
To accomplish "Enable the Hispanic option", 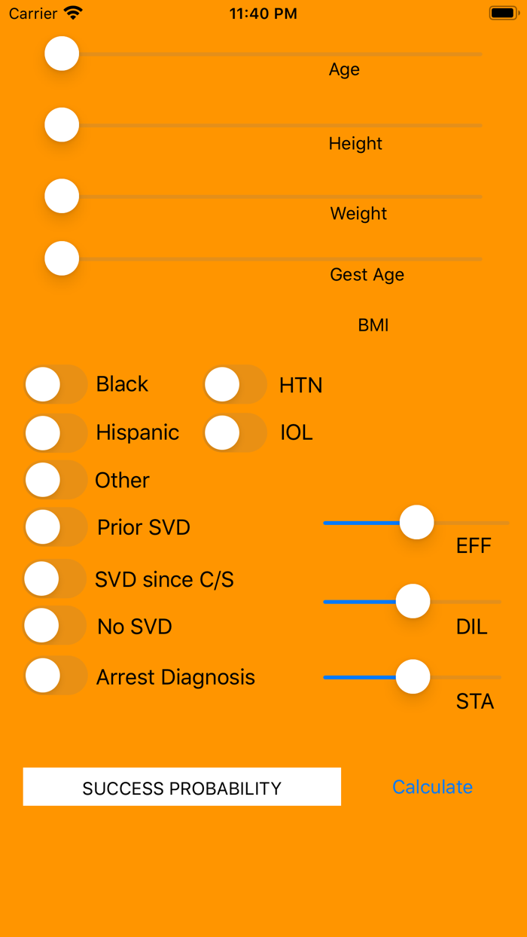I will click(54, 433).
